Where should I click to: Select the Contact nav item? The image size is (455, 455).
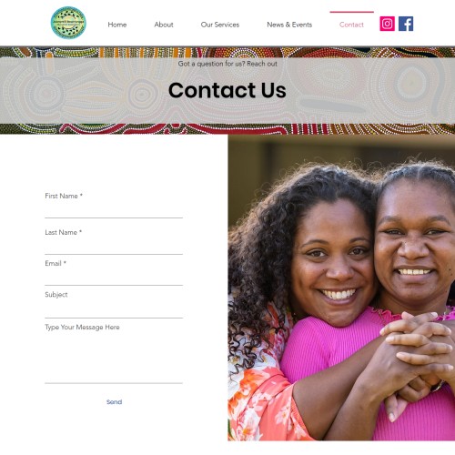coord(351,25)
